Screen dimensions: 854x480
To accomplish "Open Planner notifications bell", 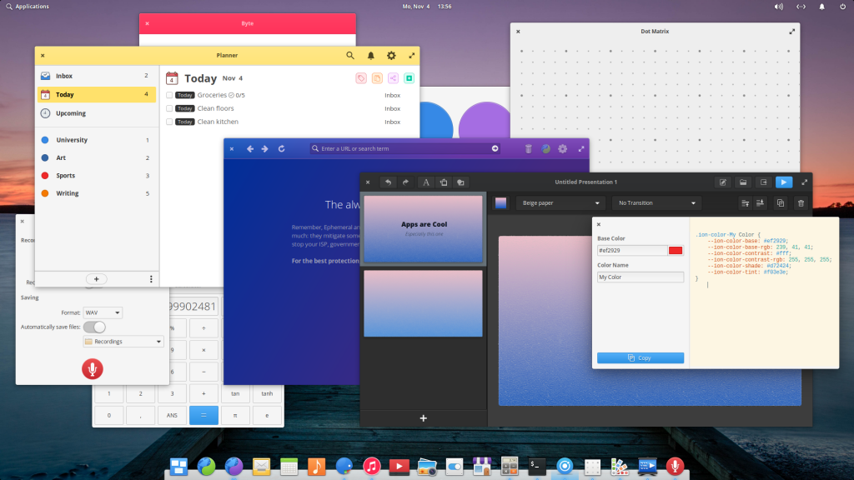I will click(371, 56).
